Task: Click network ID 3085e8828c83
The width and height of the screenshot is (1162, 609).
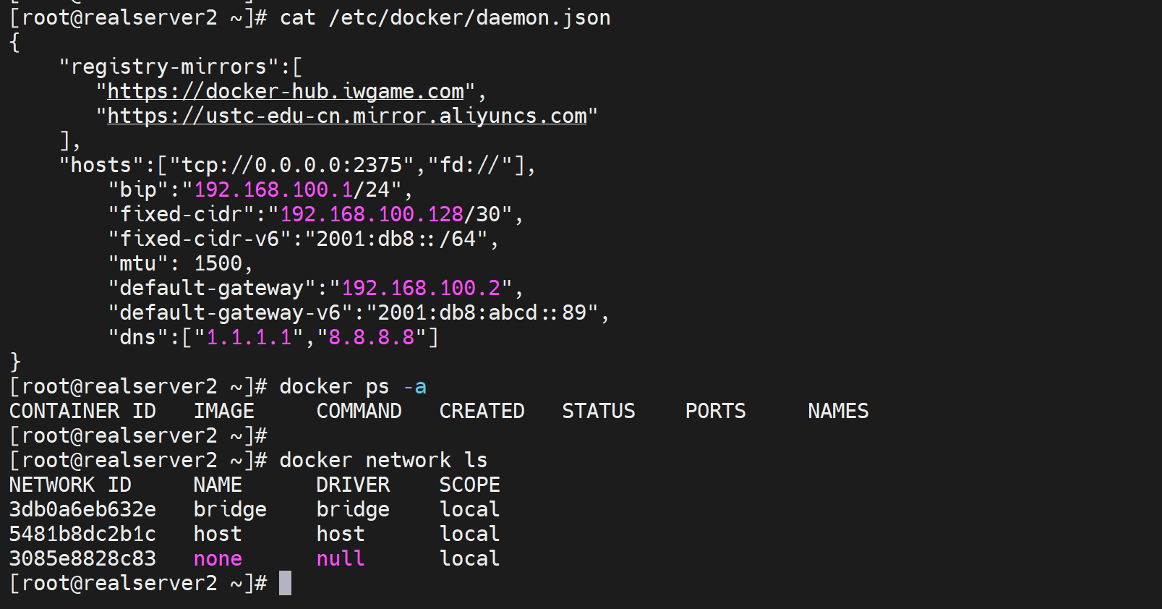Action: point(82,559)
